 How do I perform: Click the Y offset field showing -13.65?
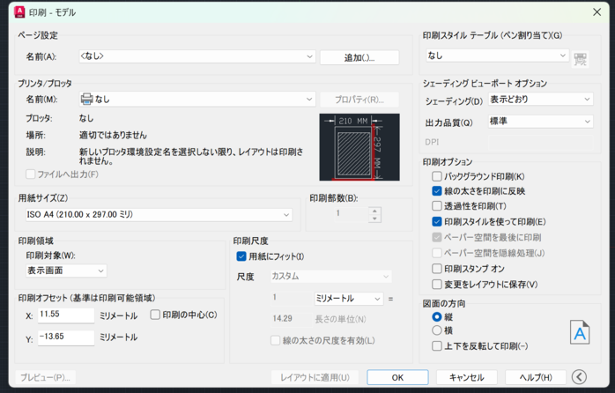click(x=66, y=337)
